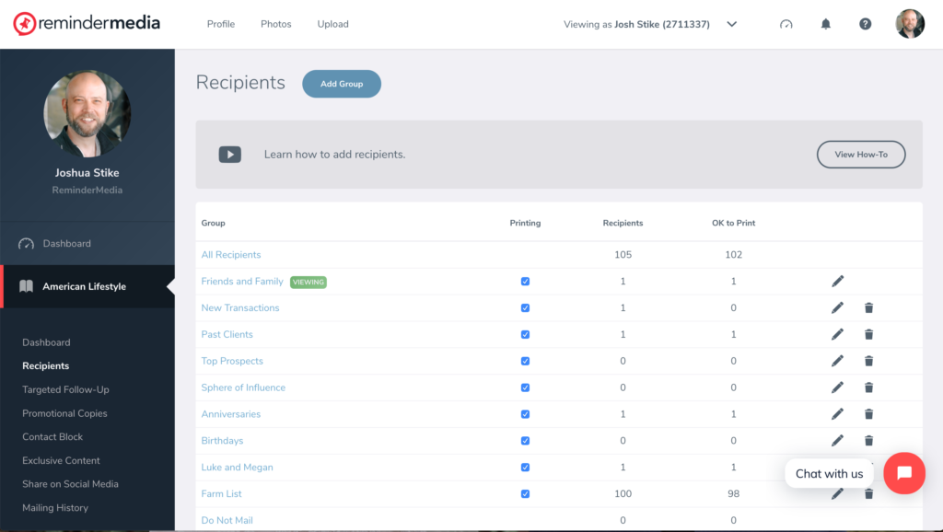Edit the Friends and Family group
Screen dimensions: 943x532
pos(837,282)
